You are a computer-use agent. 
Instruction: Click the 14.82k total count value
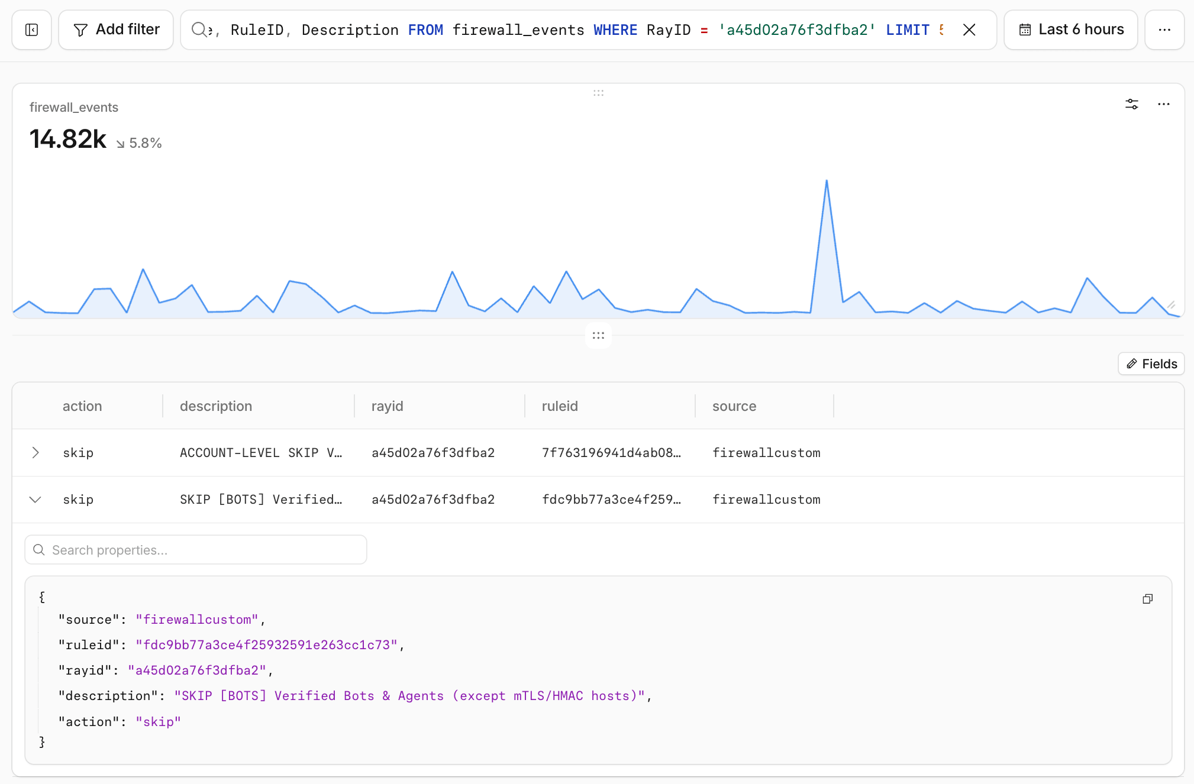point(68,139)
